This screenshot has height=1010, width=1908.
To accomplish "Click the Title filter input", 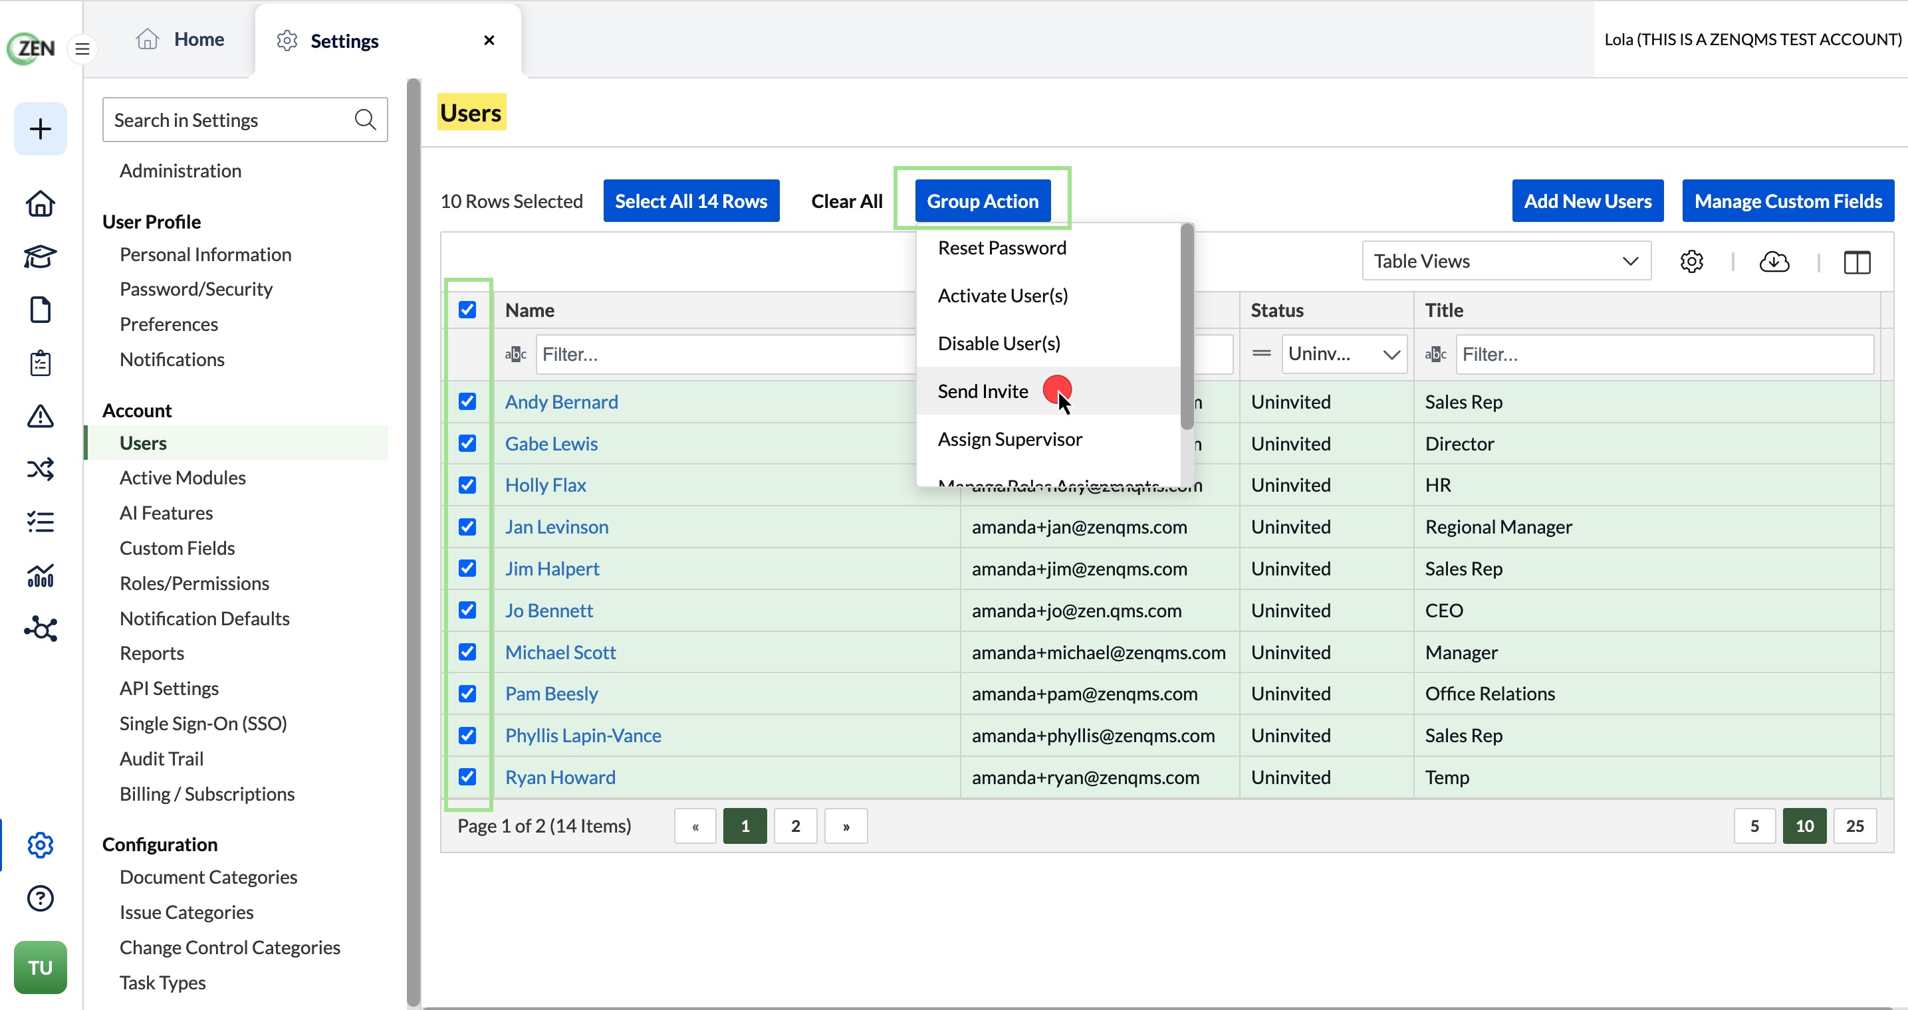I will point(1664,354).
